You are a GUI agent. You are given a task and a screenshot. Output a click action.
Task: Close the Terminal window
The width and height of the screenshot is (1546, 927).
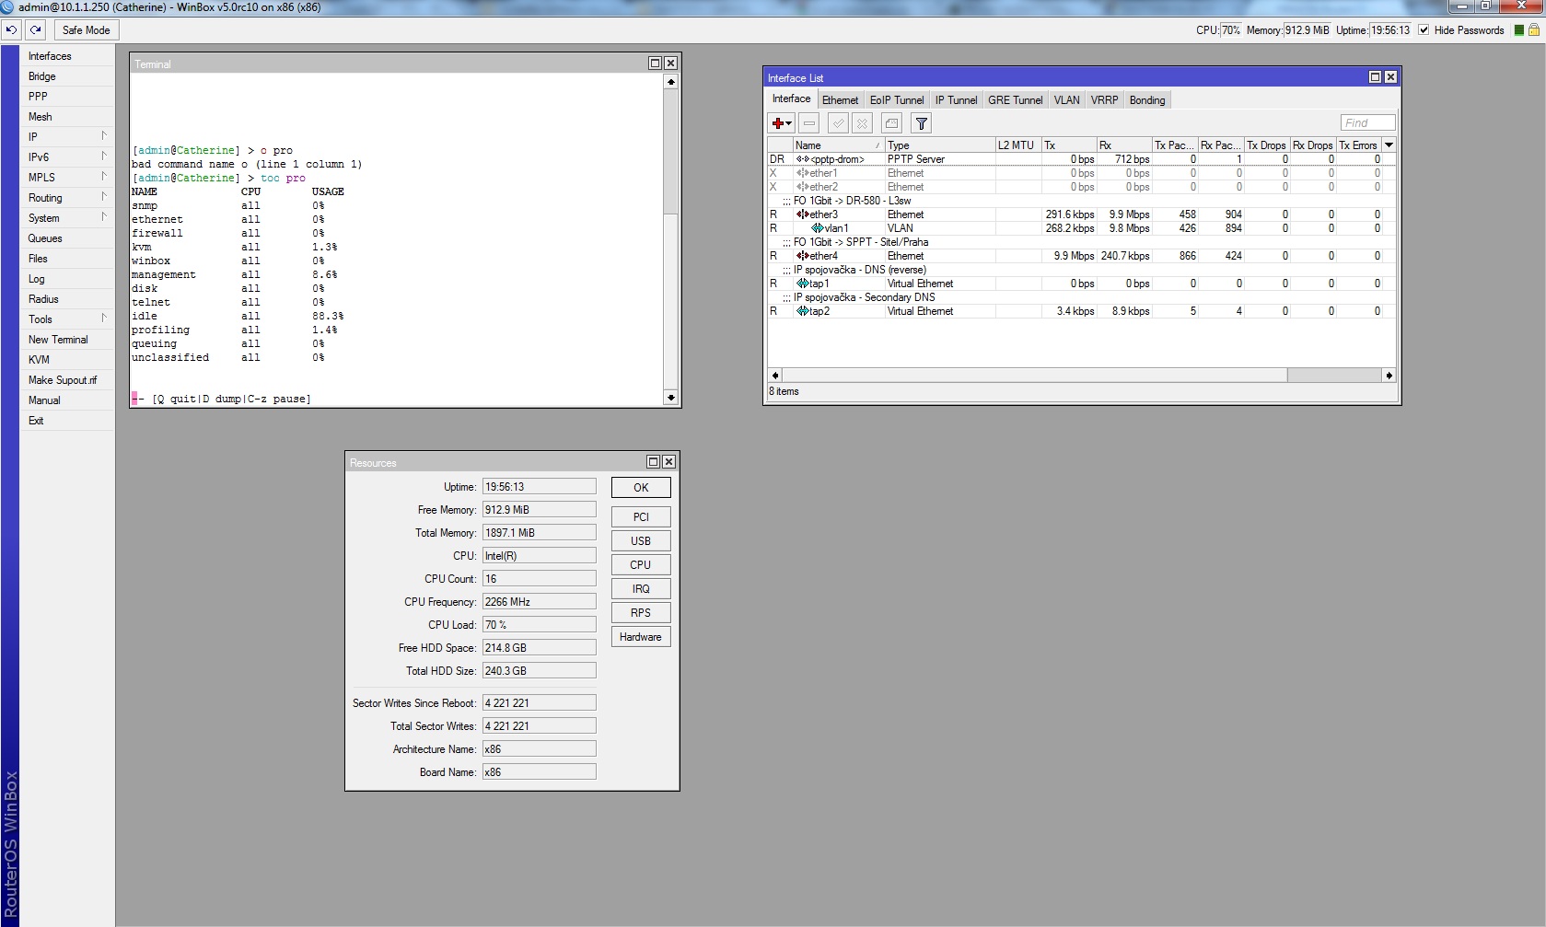pos(670,64)
